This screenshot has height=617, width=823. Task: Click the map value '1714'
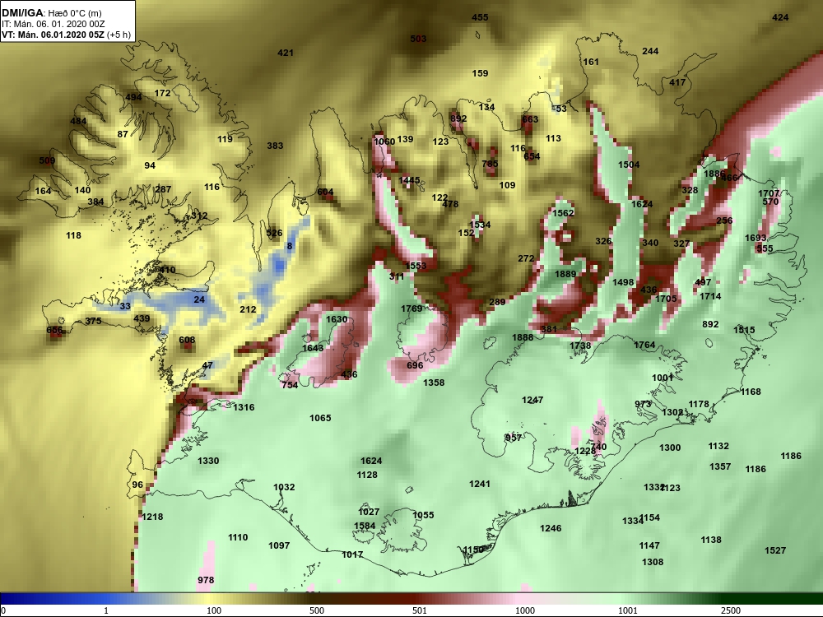click(711, 296)
